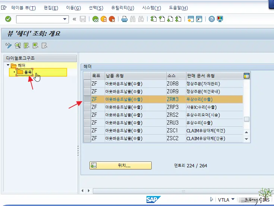This screenshot has width=274, height=206.
Task: Open the 편집(E) menu
Action: point(51,8)
